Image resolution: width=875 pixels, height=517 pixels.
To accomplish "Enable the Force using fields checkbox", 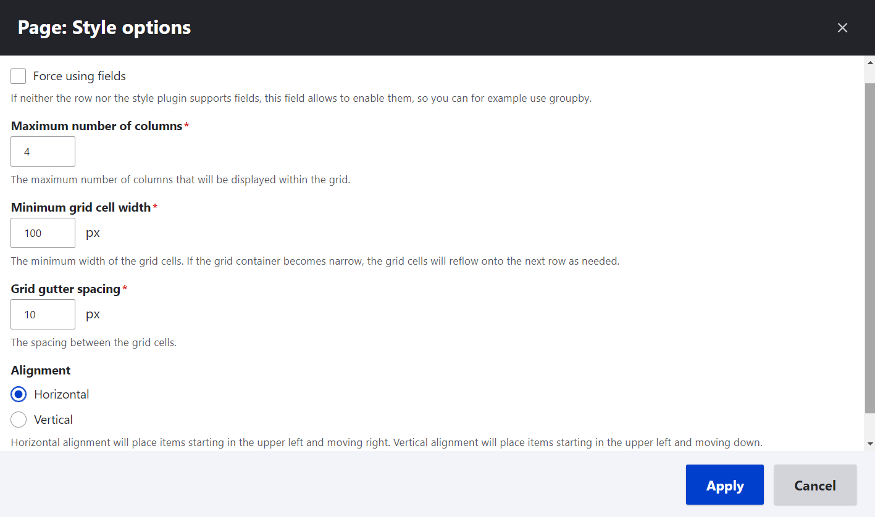I will (18, 76).
